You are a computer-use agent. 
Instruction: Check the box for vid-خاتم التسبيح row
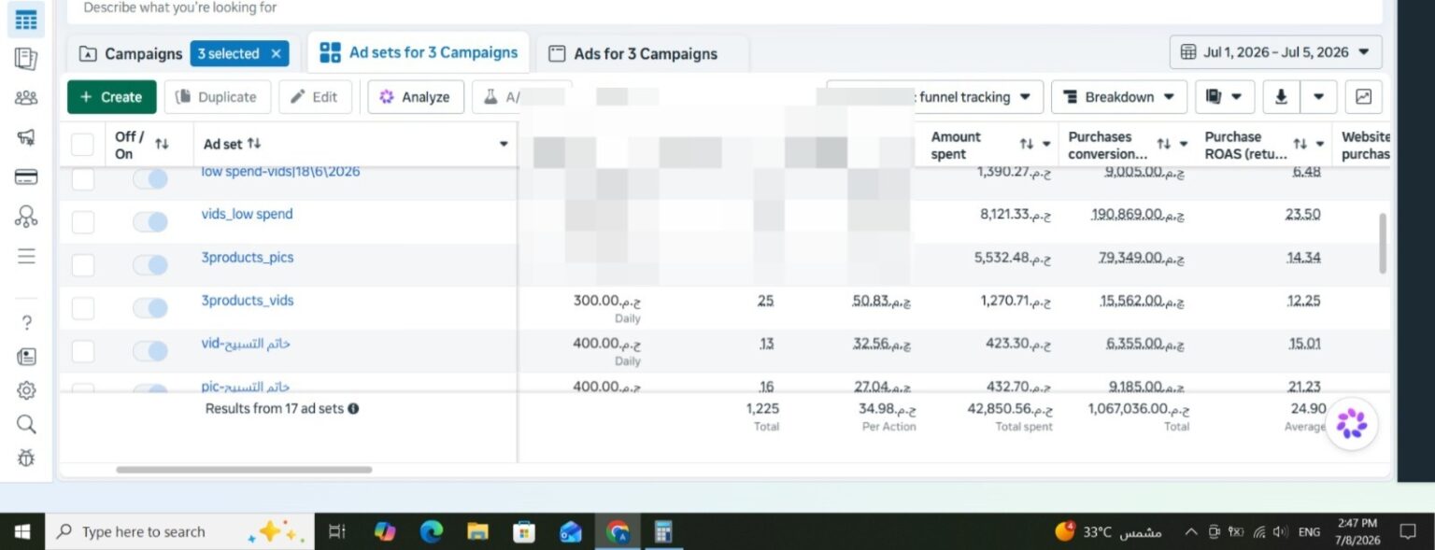click(x=83, y=351)
